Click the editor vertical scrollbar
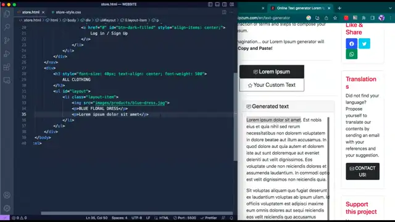The image size is (395, 222). pos(235,117)
